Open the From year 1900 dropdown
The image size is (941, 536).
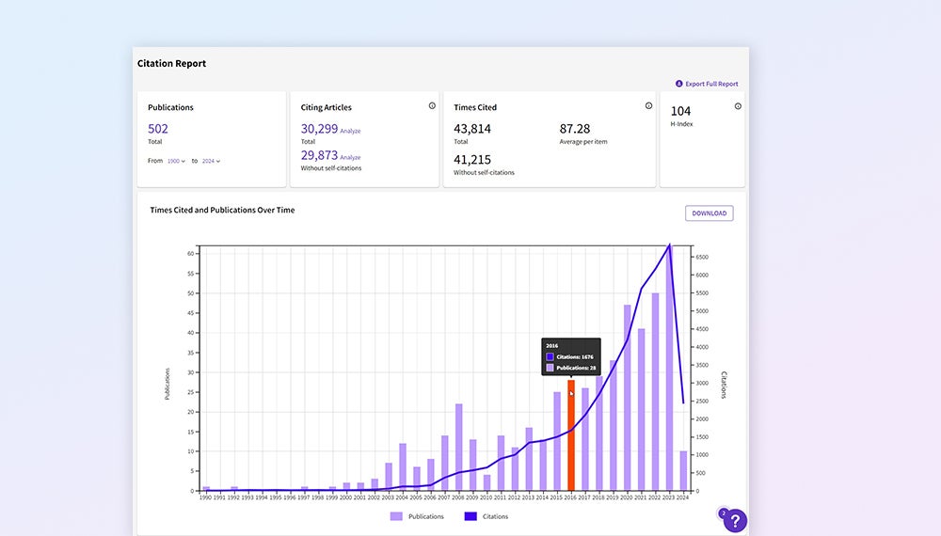(x=176, y=161)
